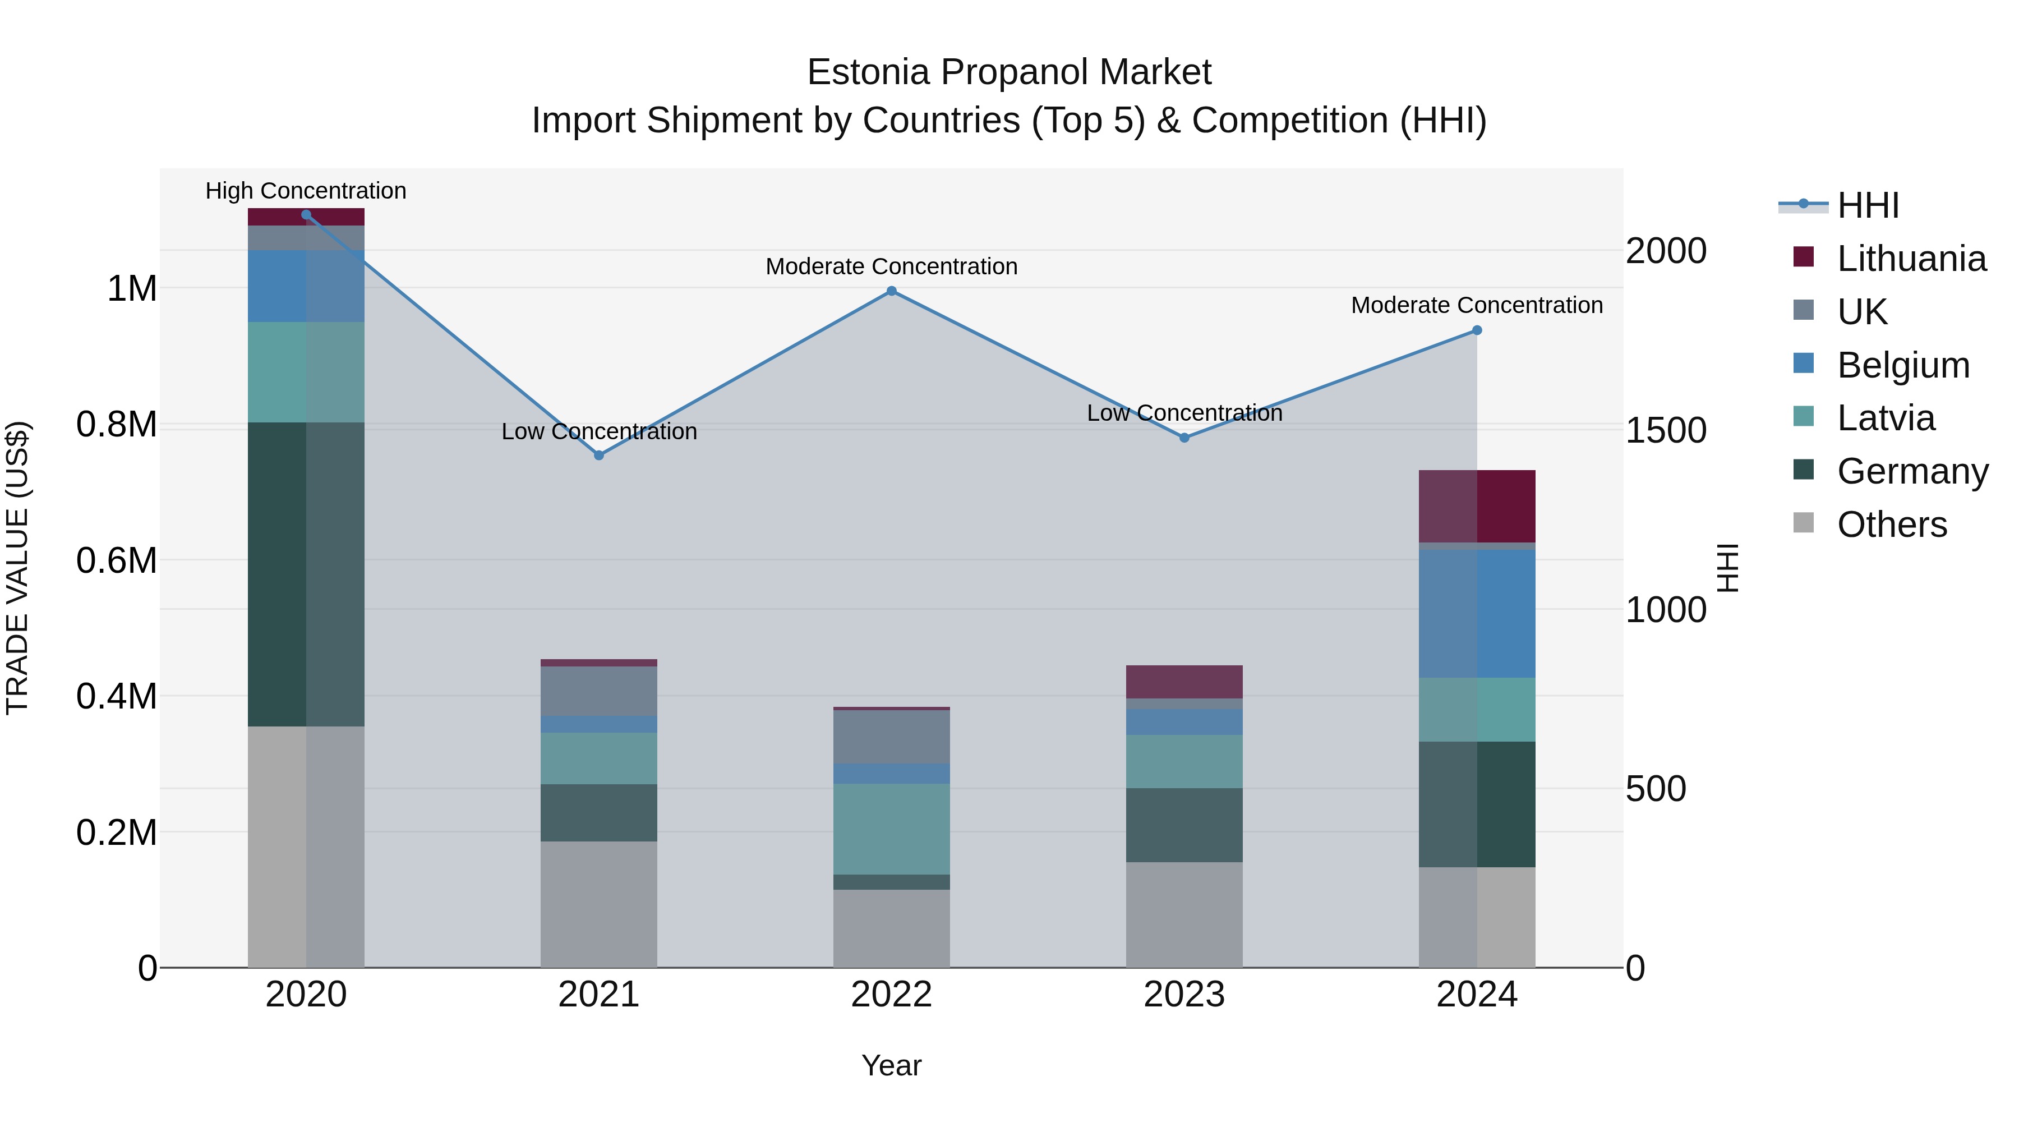This screenshot has height=1136, width=2019.
Task: Click the 2023 HHI data point marker
Action: click(1184, 438)
